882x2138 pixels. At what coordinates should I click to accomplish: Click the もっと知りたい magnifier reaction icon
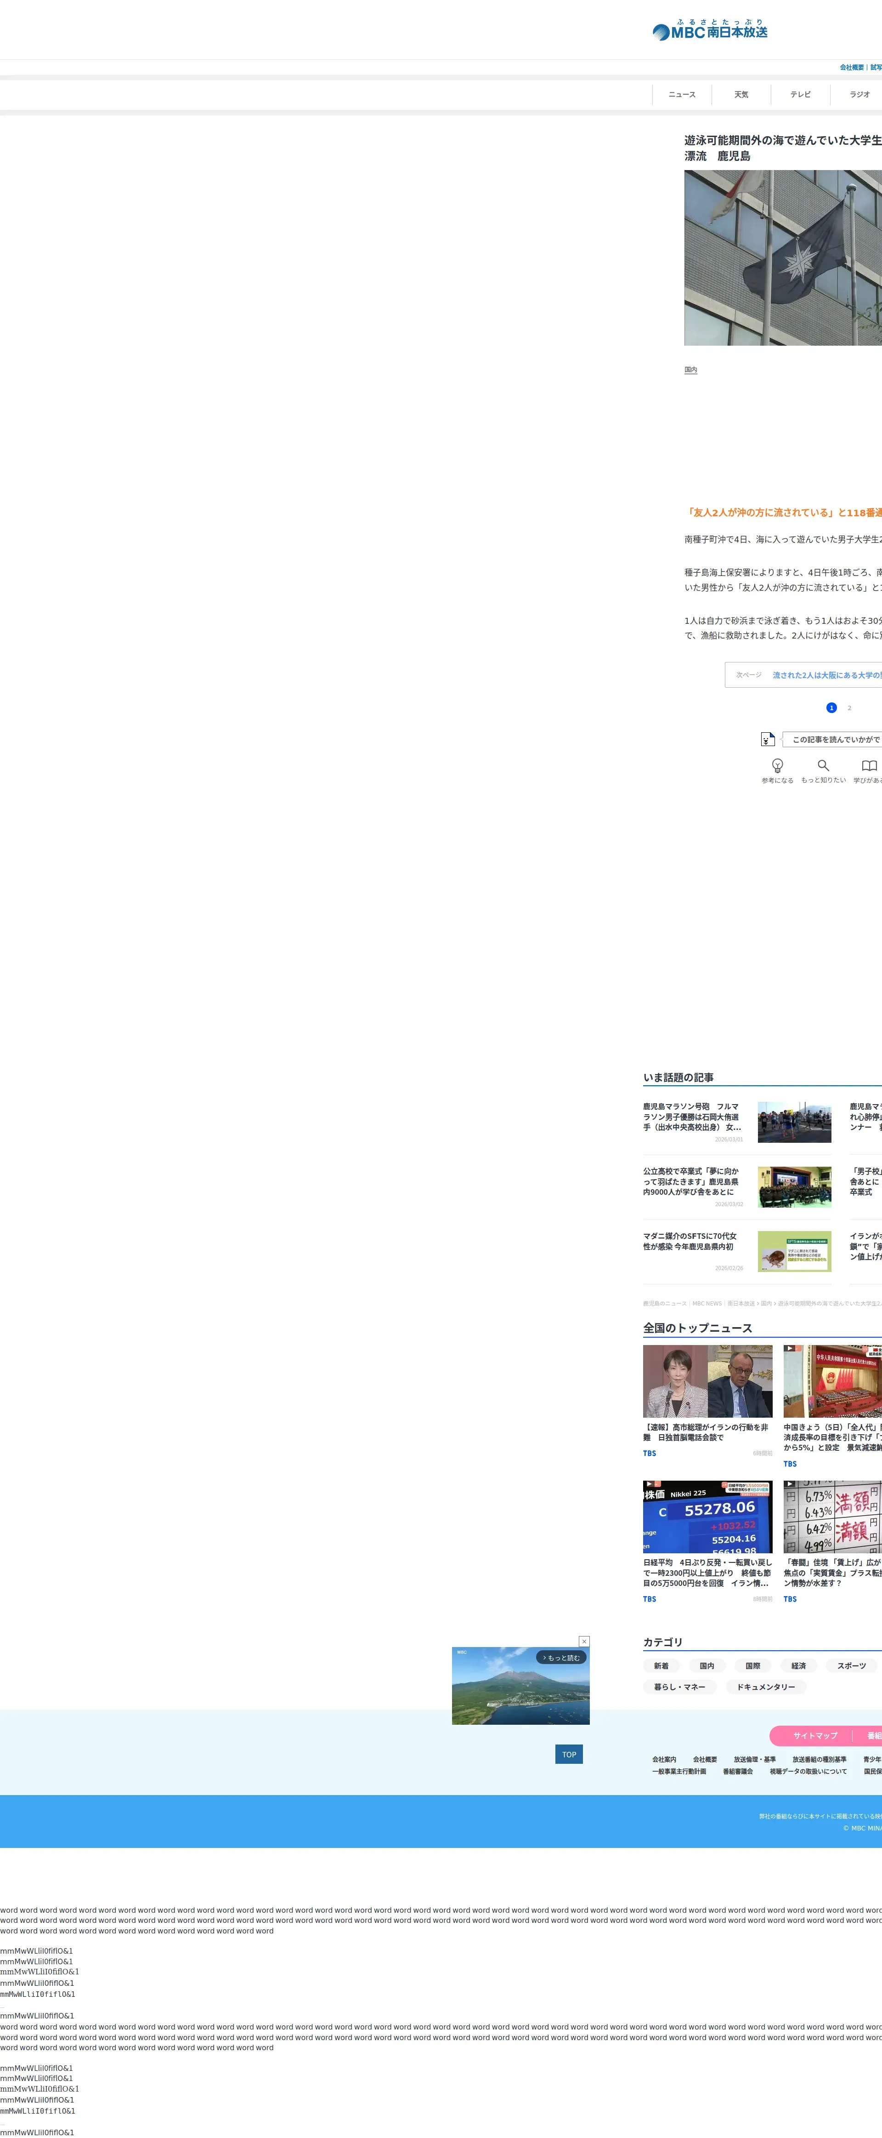[823, 765]
